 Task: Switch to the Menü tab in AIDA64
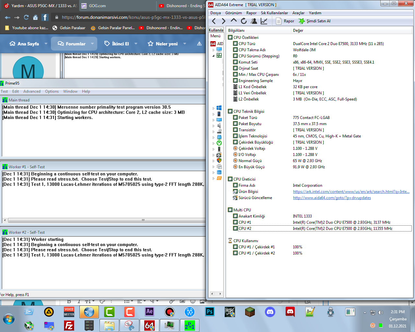(215, 36)
